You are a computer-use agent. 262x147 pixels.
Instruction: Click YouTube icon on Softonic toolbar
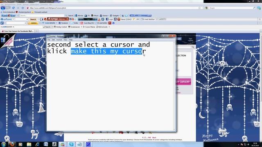(99, 19)
